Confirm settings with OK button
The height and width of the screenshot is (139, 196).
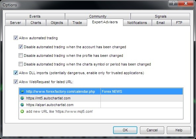click(125, 130)
